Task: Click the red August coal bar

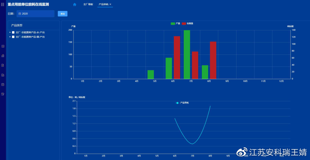Action: coord(213,60)
